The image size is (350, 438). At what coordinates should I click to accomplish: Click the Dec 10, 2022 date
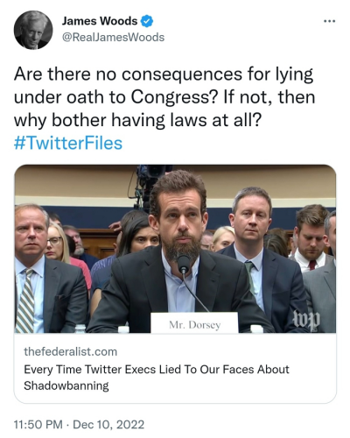(x=108, y=425)
